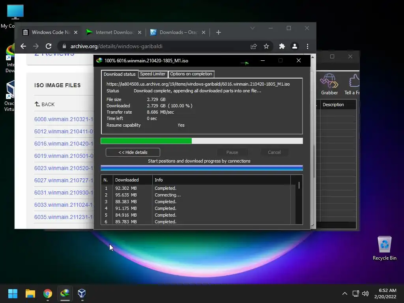The height and width of the screenshot is (303, 404).
Task: Click the BACK link under ISO Image Files
Action: point(45,104)
